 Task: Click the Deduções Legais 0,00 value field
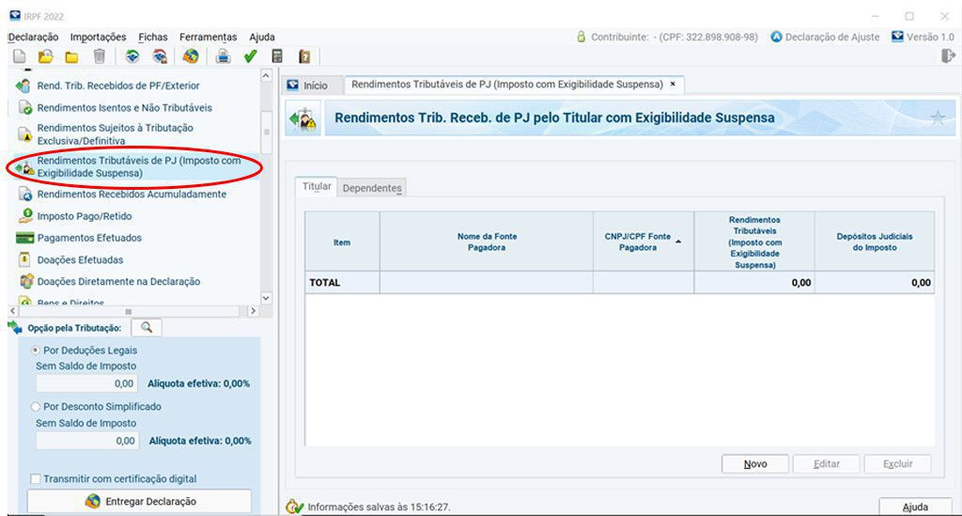click(x=86, y=383)
